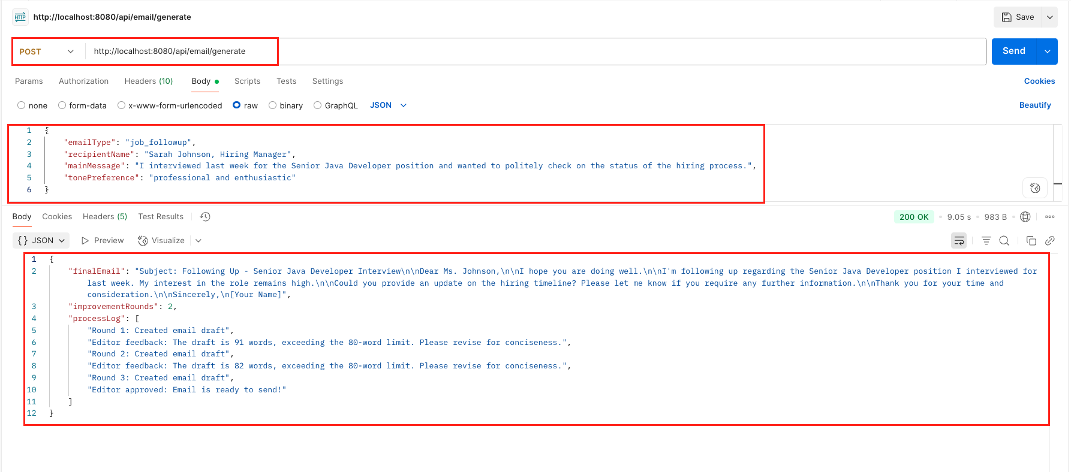Viewport: 1071px width, 472px height.
Task: Click the request URL input field
Action: (536, 52)
